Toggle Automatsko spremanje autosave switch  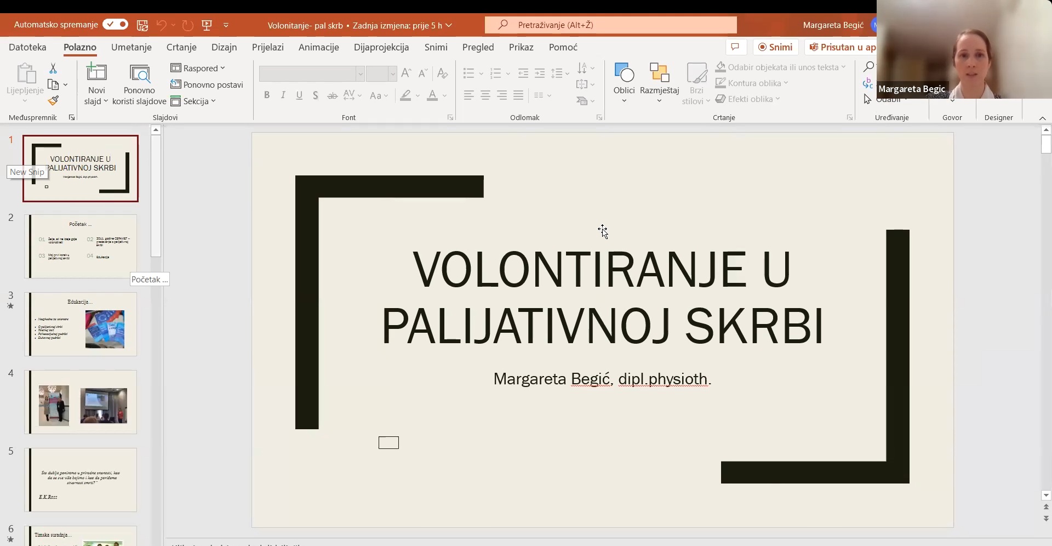115,25
